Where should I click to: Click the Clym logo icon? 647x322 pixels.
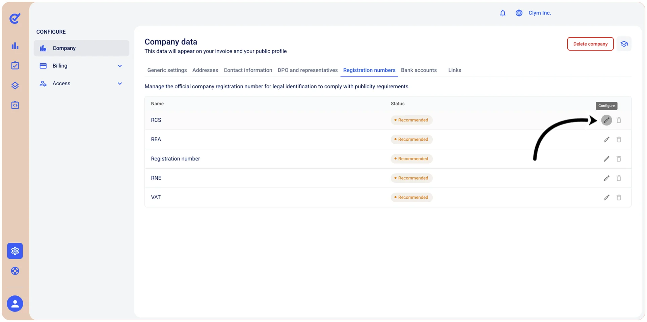[x=15, y=18]
